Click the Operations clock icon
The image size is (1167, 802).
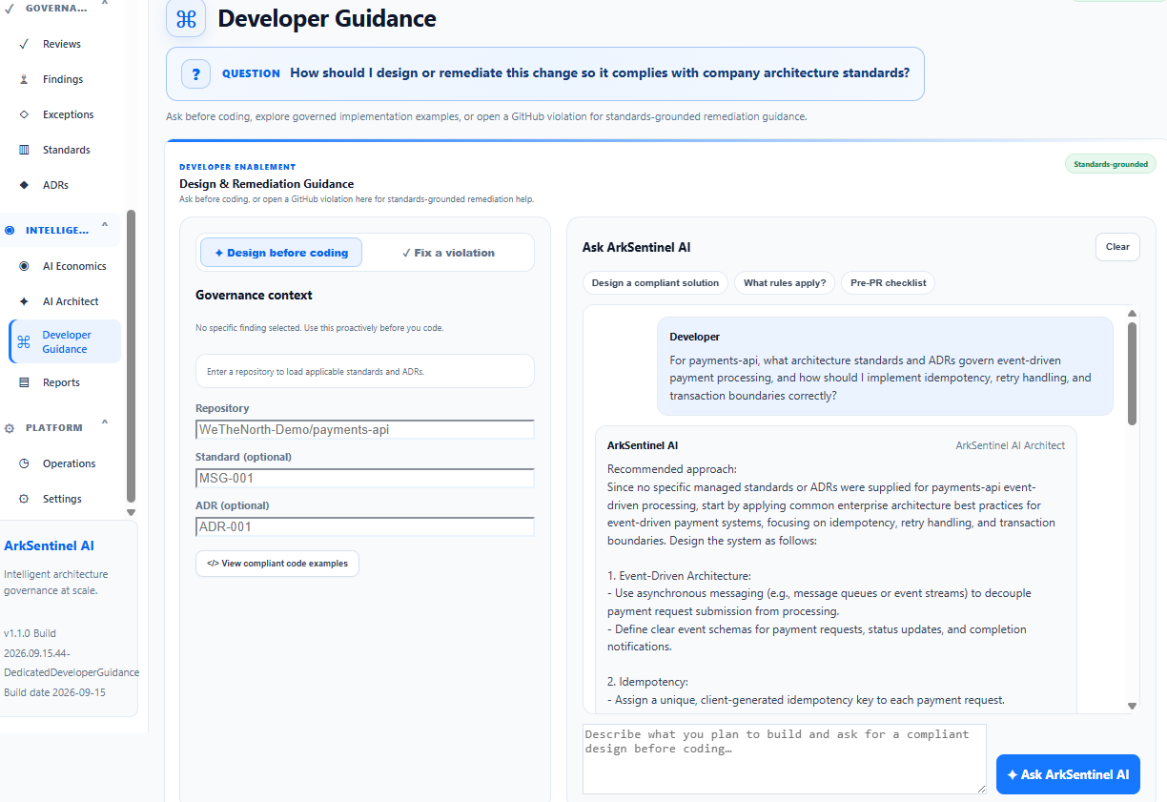pyautogui.click(x=24, y=463)
